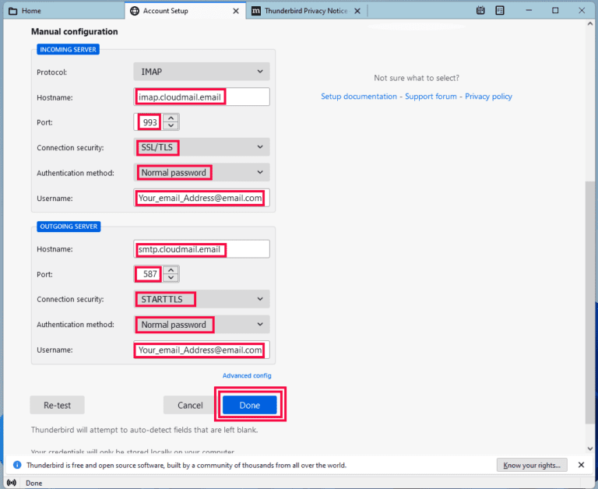This screenshot has width=598, height=489.
Task: Open the Advanced config link
Action: (247, 376)
